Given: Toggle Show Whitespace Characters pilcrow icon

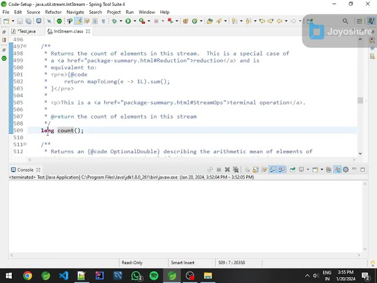Looking at the screenshot, I should pos(104,21).
